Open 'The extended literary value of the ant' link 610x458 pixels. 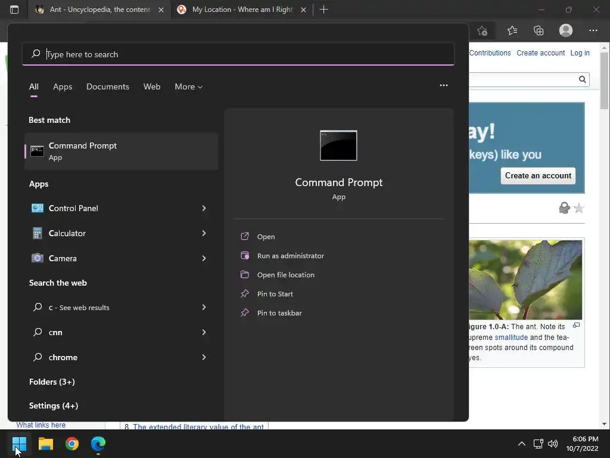click(x=198, y=427)
